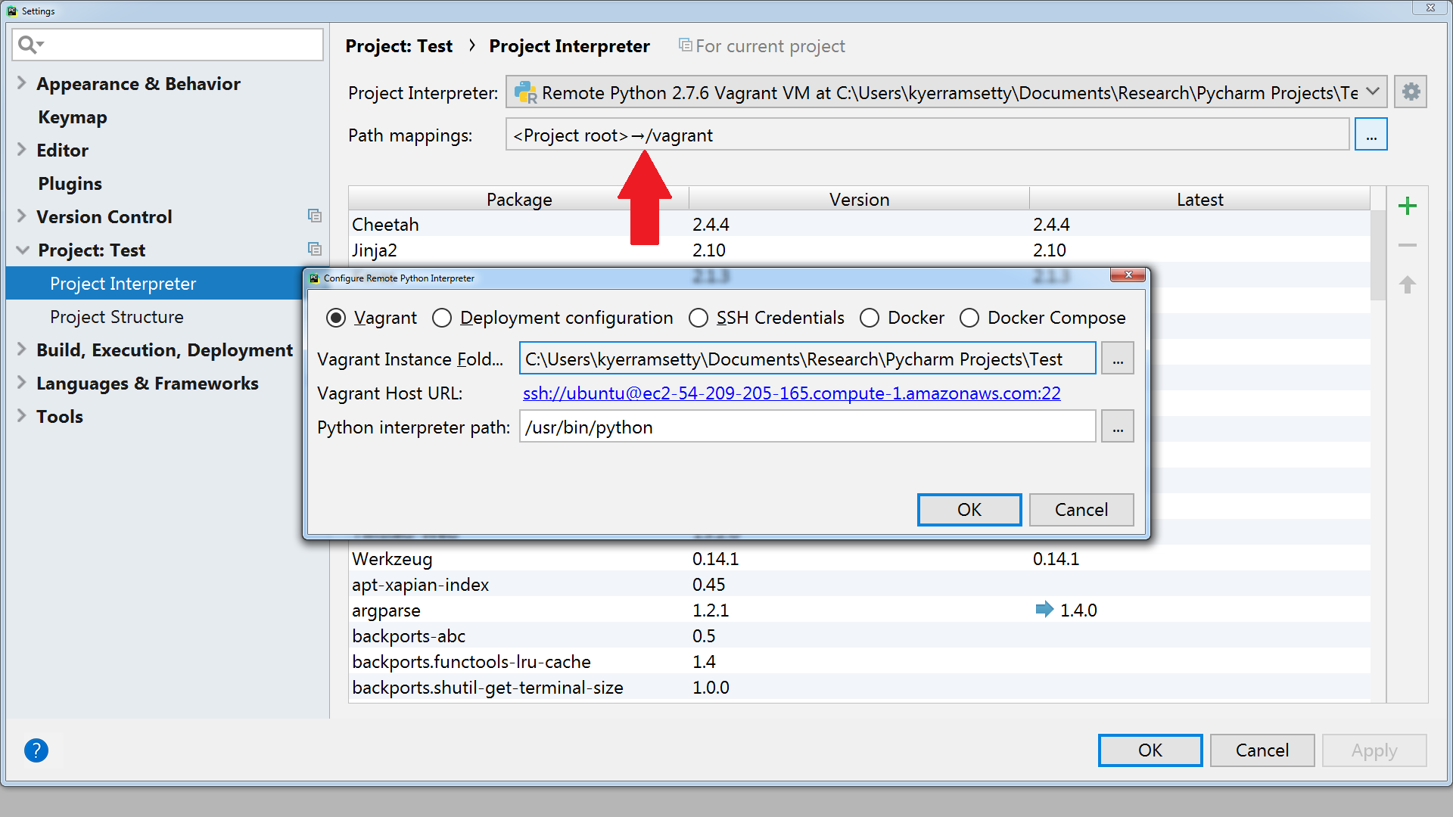Expand the Editor section
Image resolution: width=1453 pixels, height=817 pixels.
[22, 150]
